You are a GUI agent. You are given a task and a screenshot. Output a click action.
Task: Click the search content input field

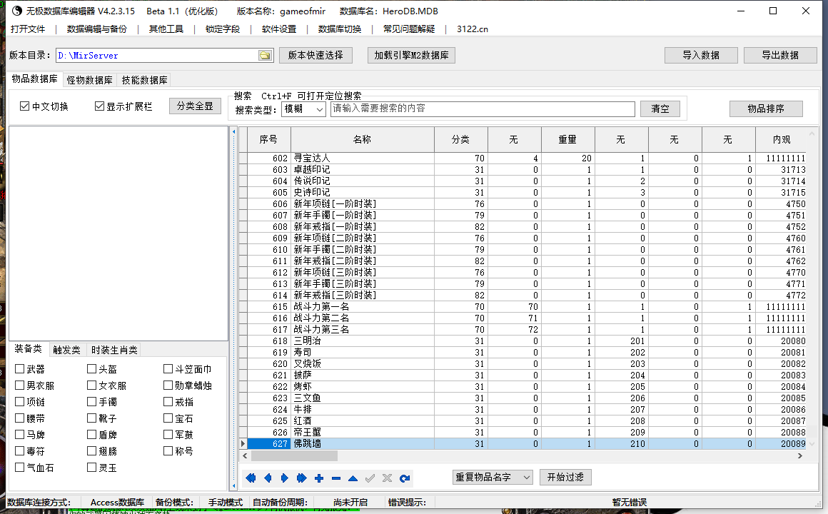(483, 109)
